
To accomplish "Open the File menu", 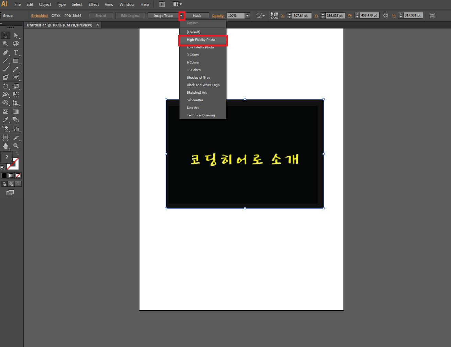I will click(x=18, y=4).
